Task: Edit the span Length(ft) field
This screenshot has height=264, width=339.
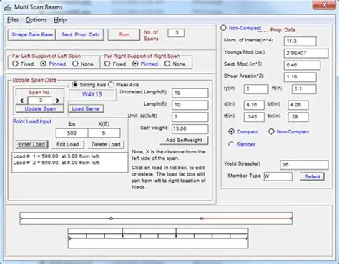Action: click(x=190, y=105)
